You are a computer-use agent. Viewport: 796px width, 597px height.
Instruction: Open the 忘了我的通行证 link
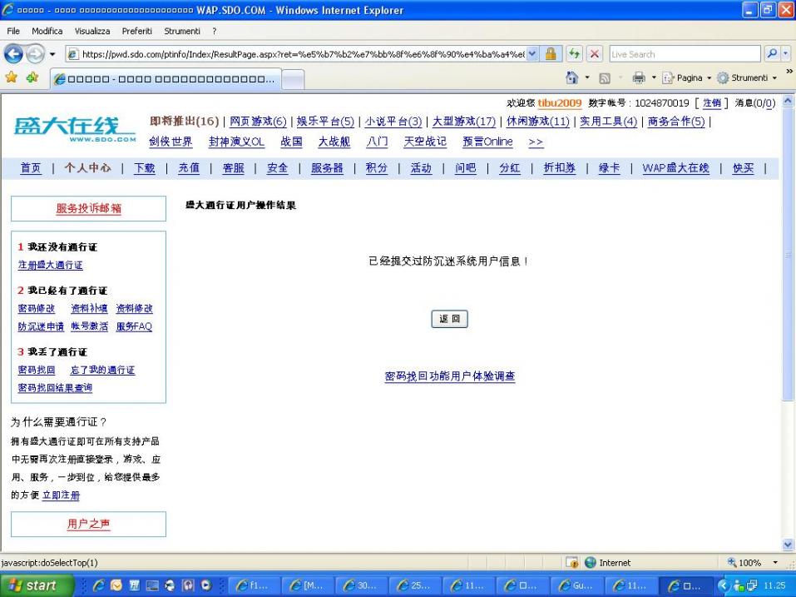coord(102,370)
